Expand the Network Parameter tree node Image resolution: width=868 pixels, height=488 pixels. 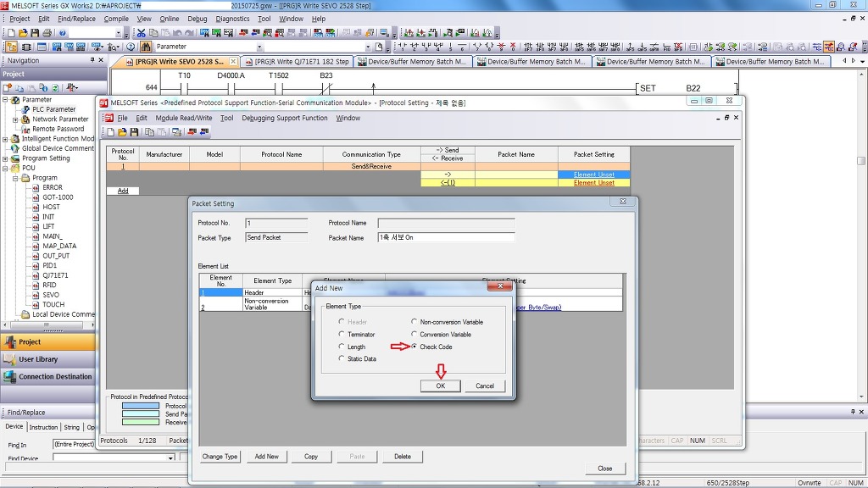(x=15, y=119)
